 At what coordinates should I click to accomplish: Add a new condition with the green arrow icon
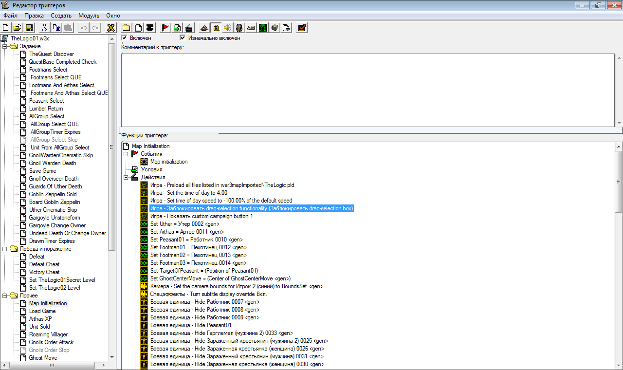[177, 28]
